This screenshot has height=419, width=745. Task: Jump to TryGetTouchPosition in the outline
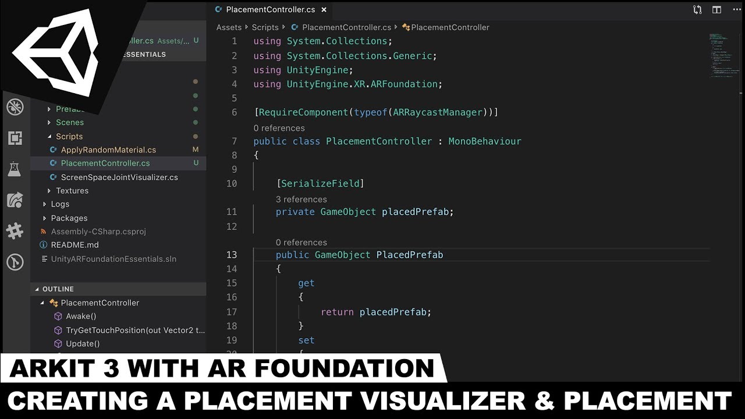coord(135,330)
